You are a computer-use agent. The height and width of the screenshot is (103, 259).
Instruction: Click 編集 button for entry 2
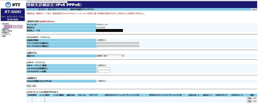(x=249, y=101)
